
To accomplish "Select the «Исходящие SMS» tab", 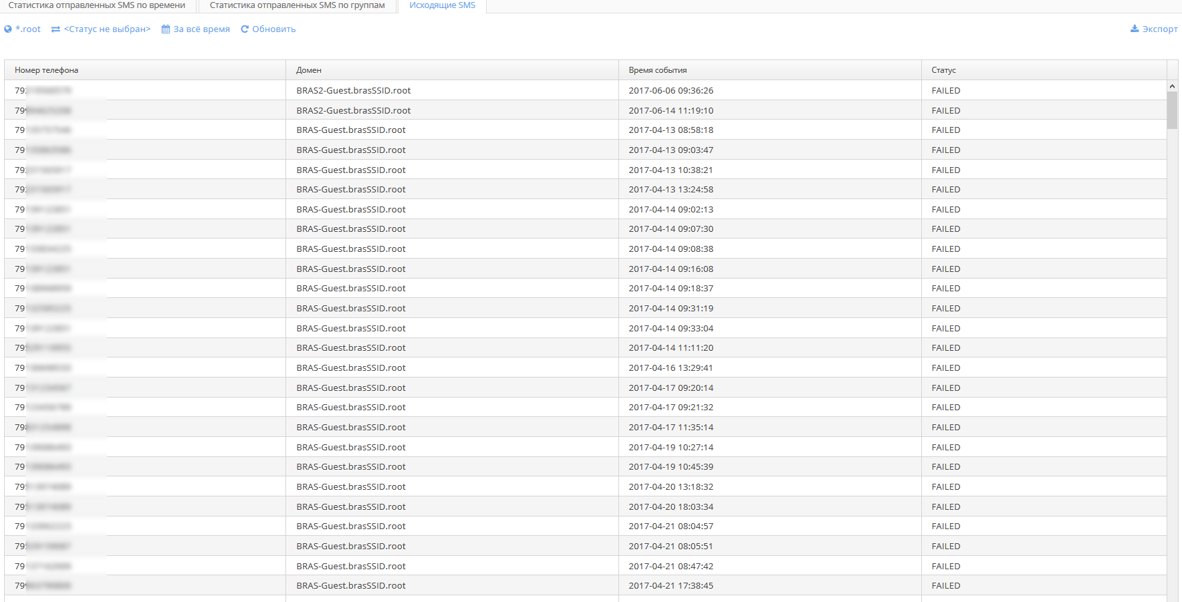I will 443,5.
